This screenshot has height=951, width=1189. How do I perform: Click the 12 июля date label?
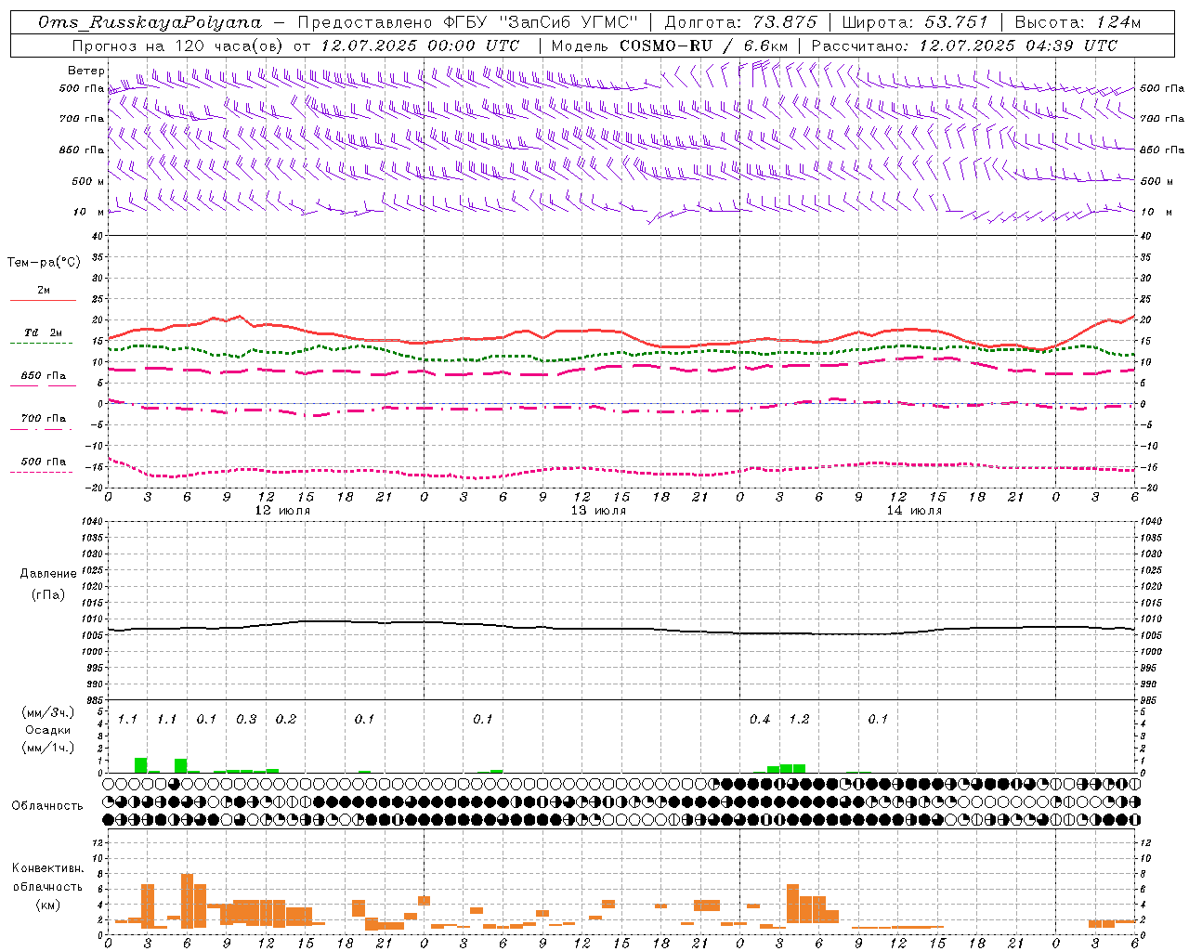click(x=282, y=511)
